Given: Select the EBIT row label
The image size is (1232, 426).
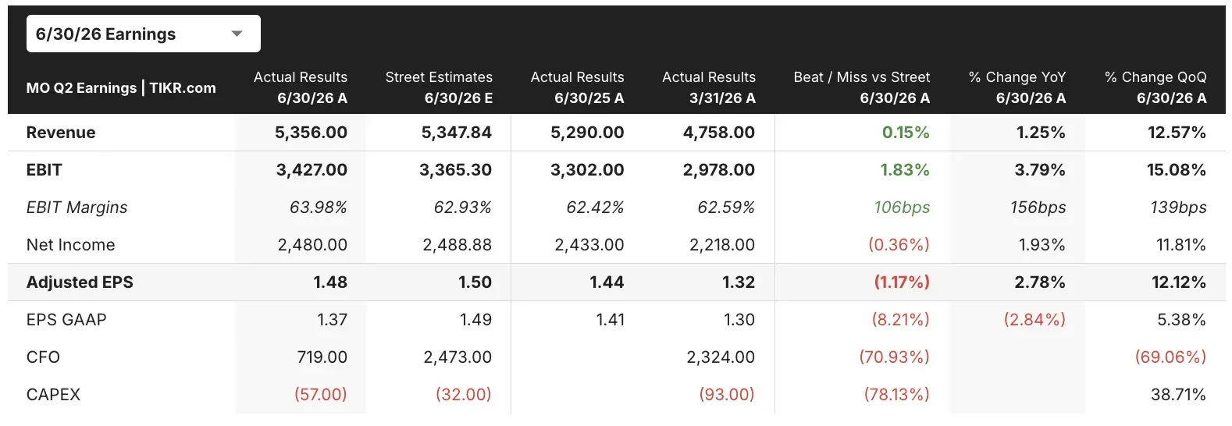Looking at the screenshot, I should tap(45, 170).
